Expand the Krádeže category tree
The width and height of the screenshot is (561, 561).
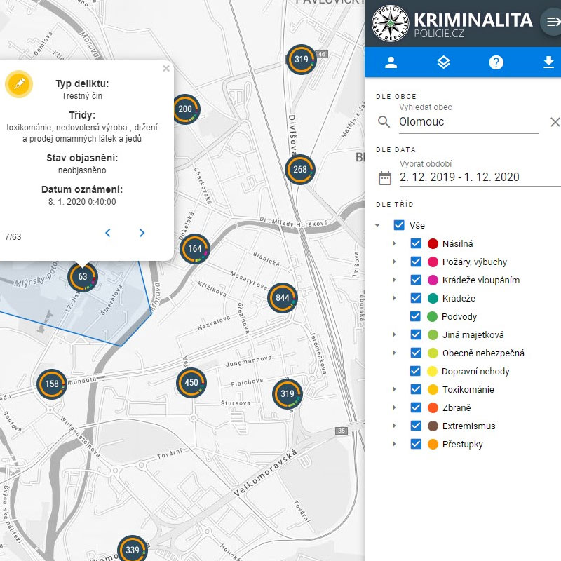click(394, 298)
